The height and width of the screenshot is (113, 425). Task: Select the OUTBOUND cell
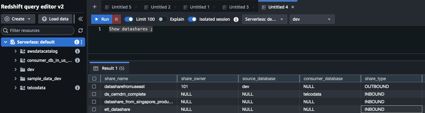click(391, 87)
